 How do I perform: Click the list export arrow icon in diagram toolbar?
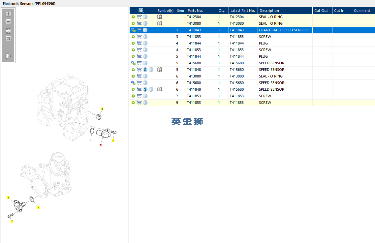pyautogui.click(x=8, y=56)
